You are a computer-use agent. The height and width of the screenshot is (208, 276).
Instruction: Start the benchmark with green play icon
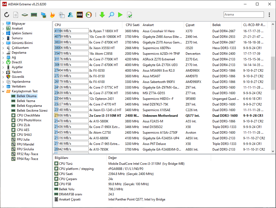click(x=120, y=14)
